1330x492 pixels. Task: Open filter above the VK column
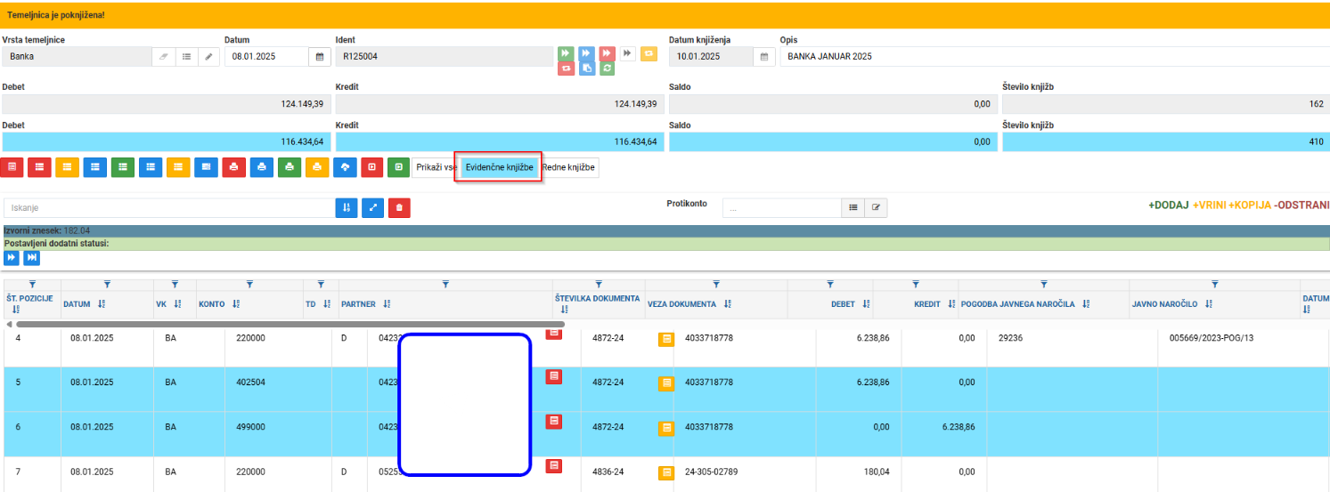coord(175,284)
